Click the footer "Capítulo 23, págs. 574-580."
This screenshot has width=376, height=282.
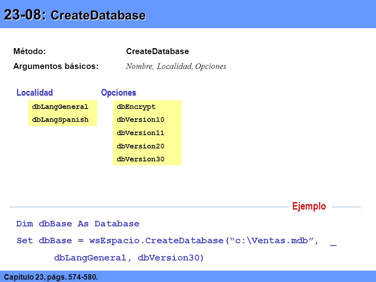[x=51, y=277]
